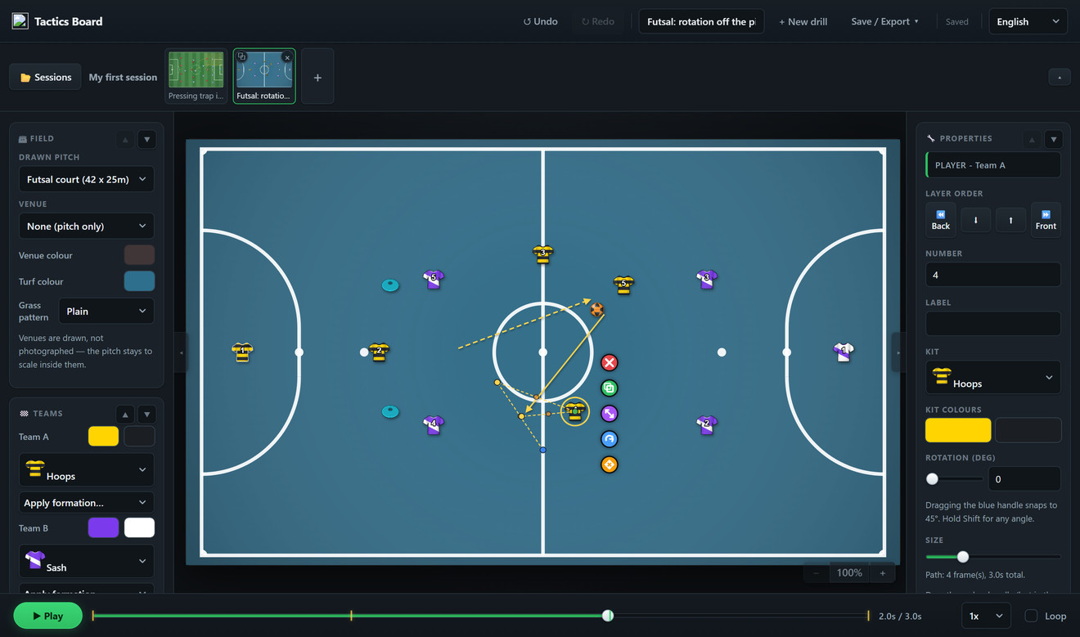Send the player down one layer

click(x=975, y=220)
